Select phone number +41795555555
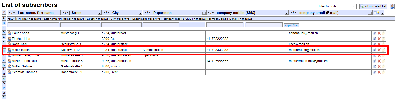The height and width of the screenshot is (99, 395). point(217,61)
